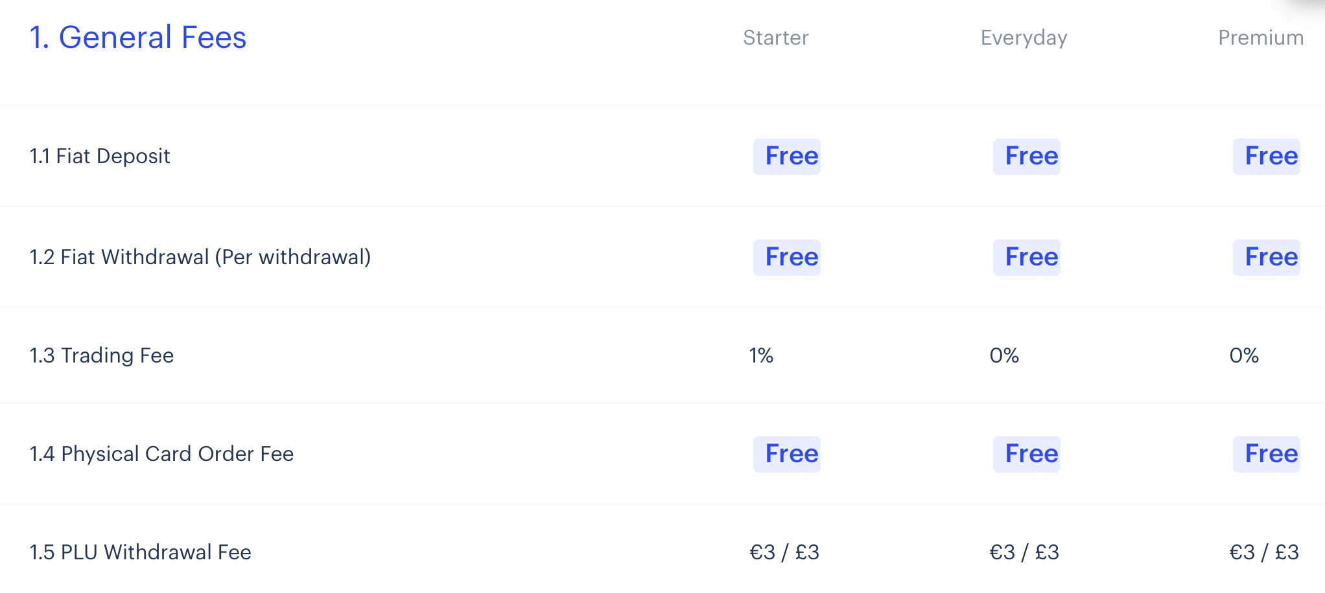Click the Everyday Free badge for Fiat Deposit

pos(1026,157)
